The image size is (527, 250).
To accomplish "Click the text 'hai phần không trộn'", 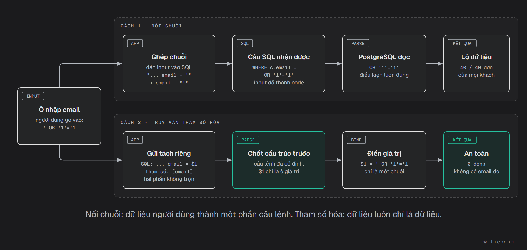I will (169, 179).
